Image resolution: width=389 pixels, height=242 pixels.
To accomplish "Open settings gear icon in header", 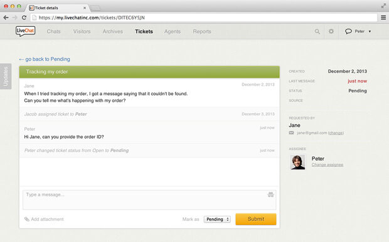I will [331, 31].
